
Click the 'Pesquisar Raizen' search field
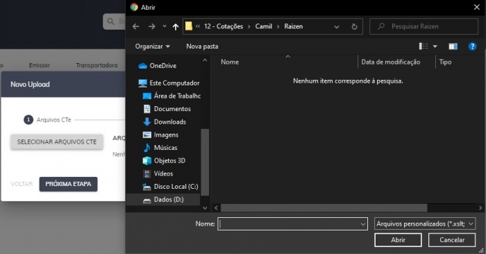[424, 26]
